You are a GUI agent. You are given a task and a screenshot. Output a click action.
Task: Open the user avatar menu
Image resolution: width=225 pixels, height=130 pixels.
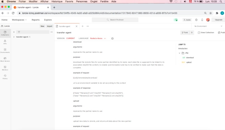(x=208, y=20)
